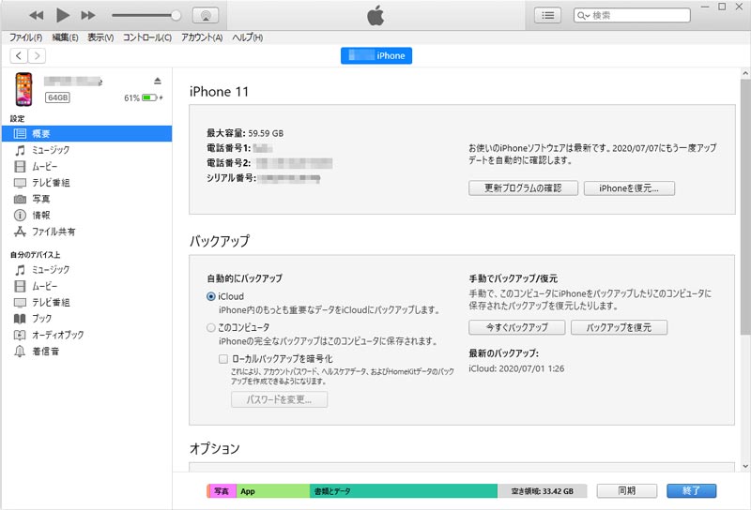Click 更新プログラムの確認 button
The height and width of the screenshot is (510, 751).
pos(523,188)
